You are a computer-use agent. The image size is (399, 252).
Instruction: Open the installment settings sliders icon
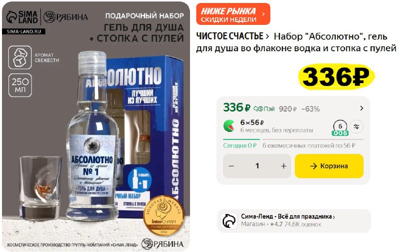[x=357, y=126]
